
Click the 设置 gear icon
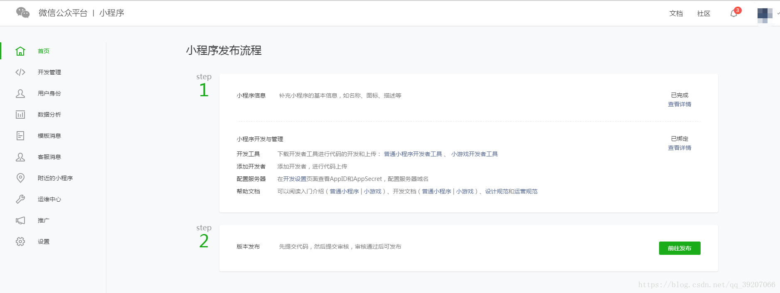(20, 242)
